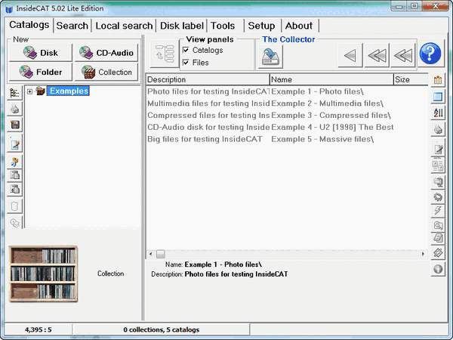
Task: Select the 'Example 3 - Compressed files\' row
Action: 287,116
